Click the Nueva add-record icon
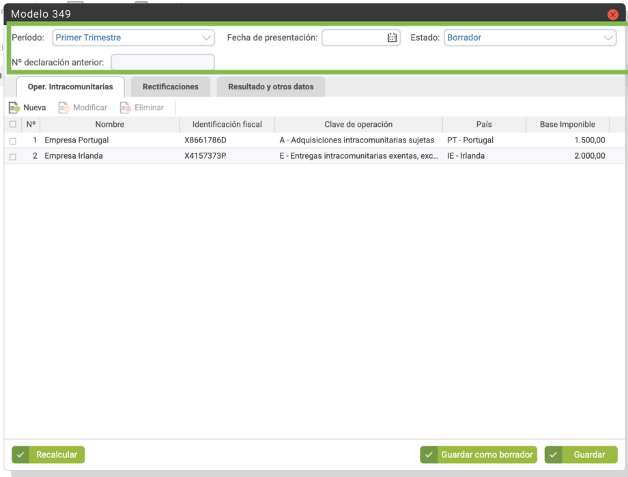628x477 pixels. point(14,108)
